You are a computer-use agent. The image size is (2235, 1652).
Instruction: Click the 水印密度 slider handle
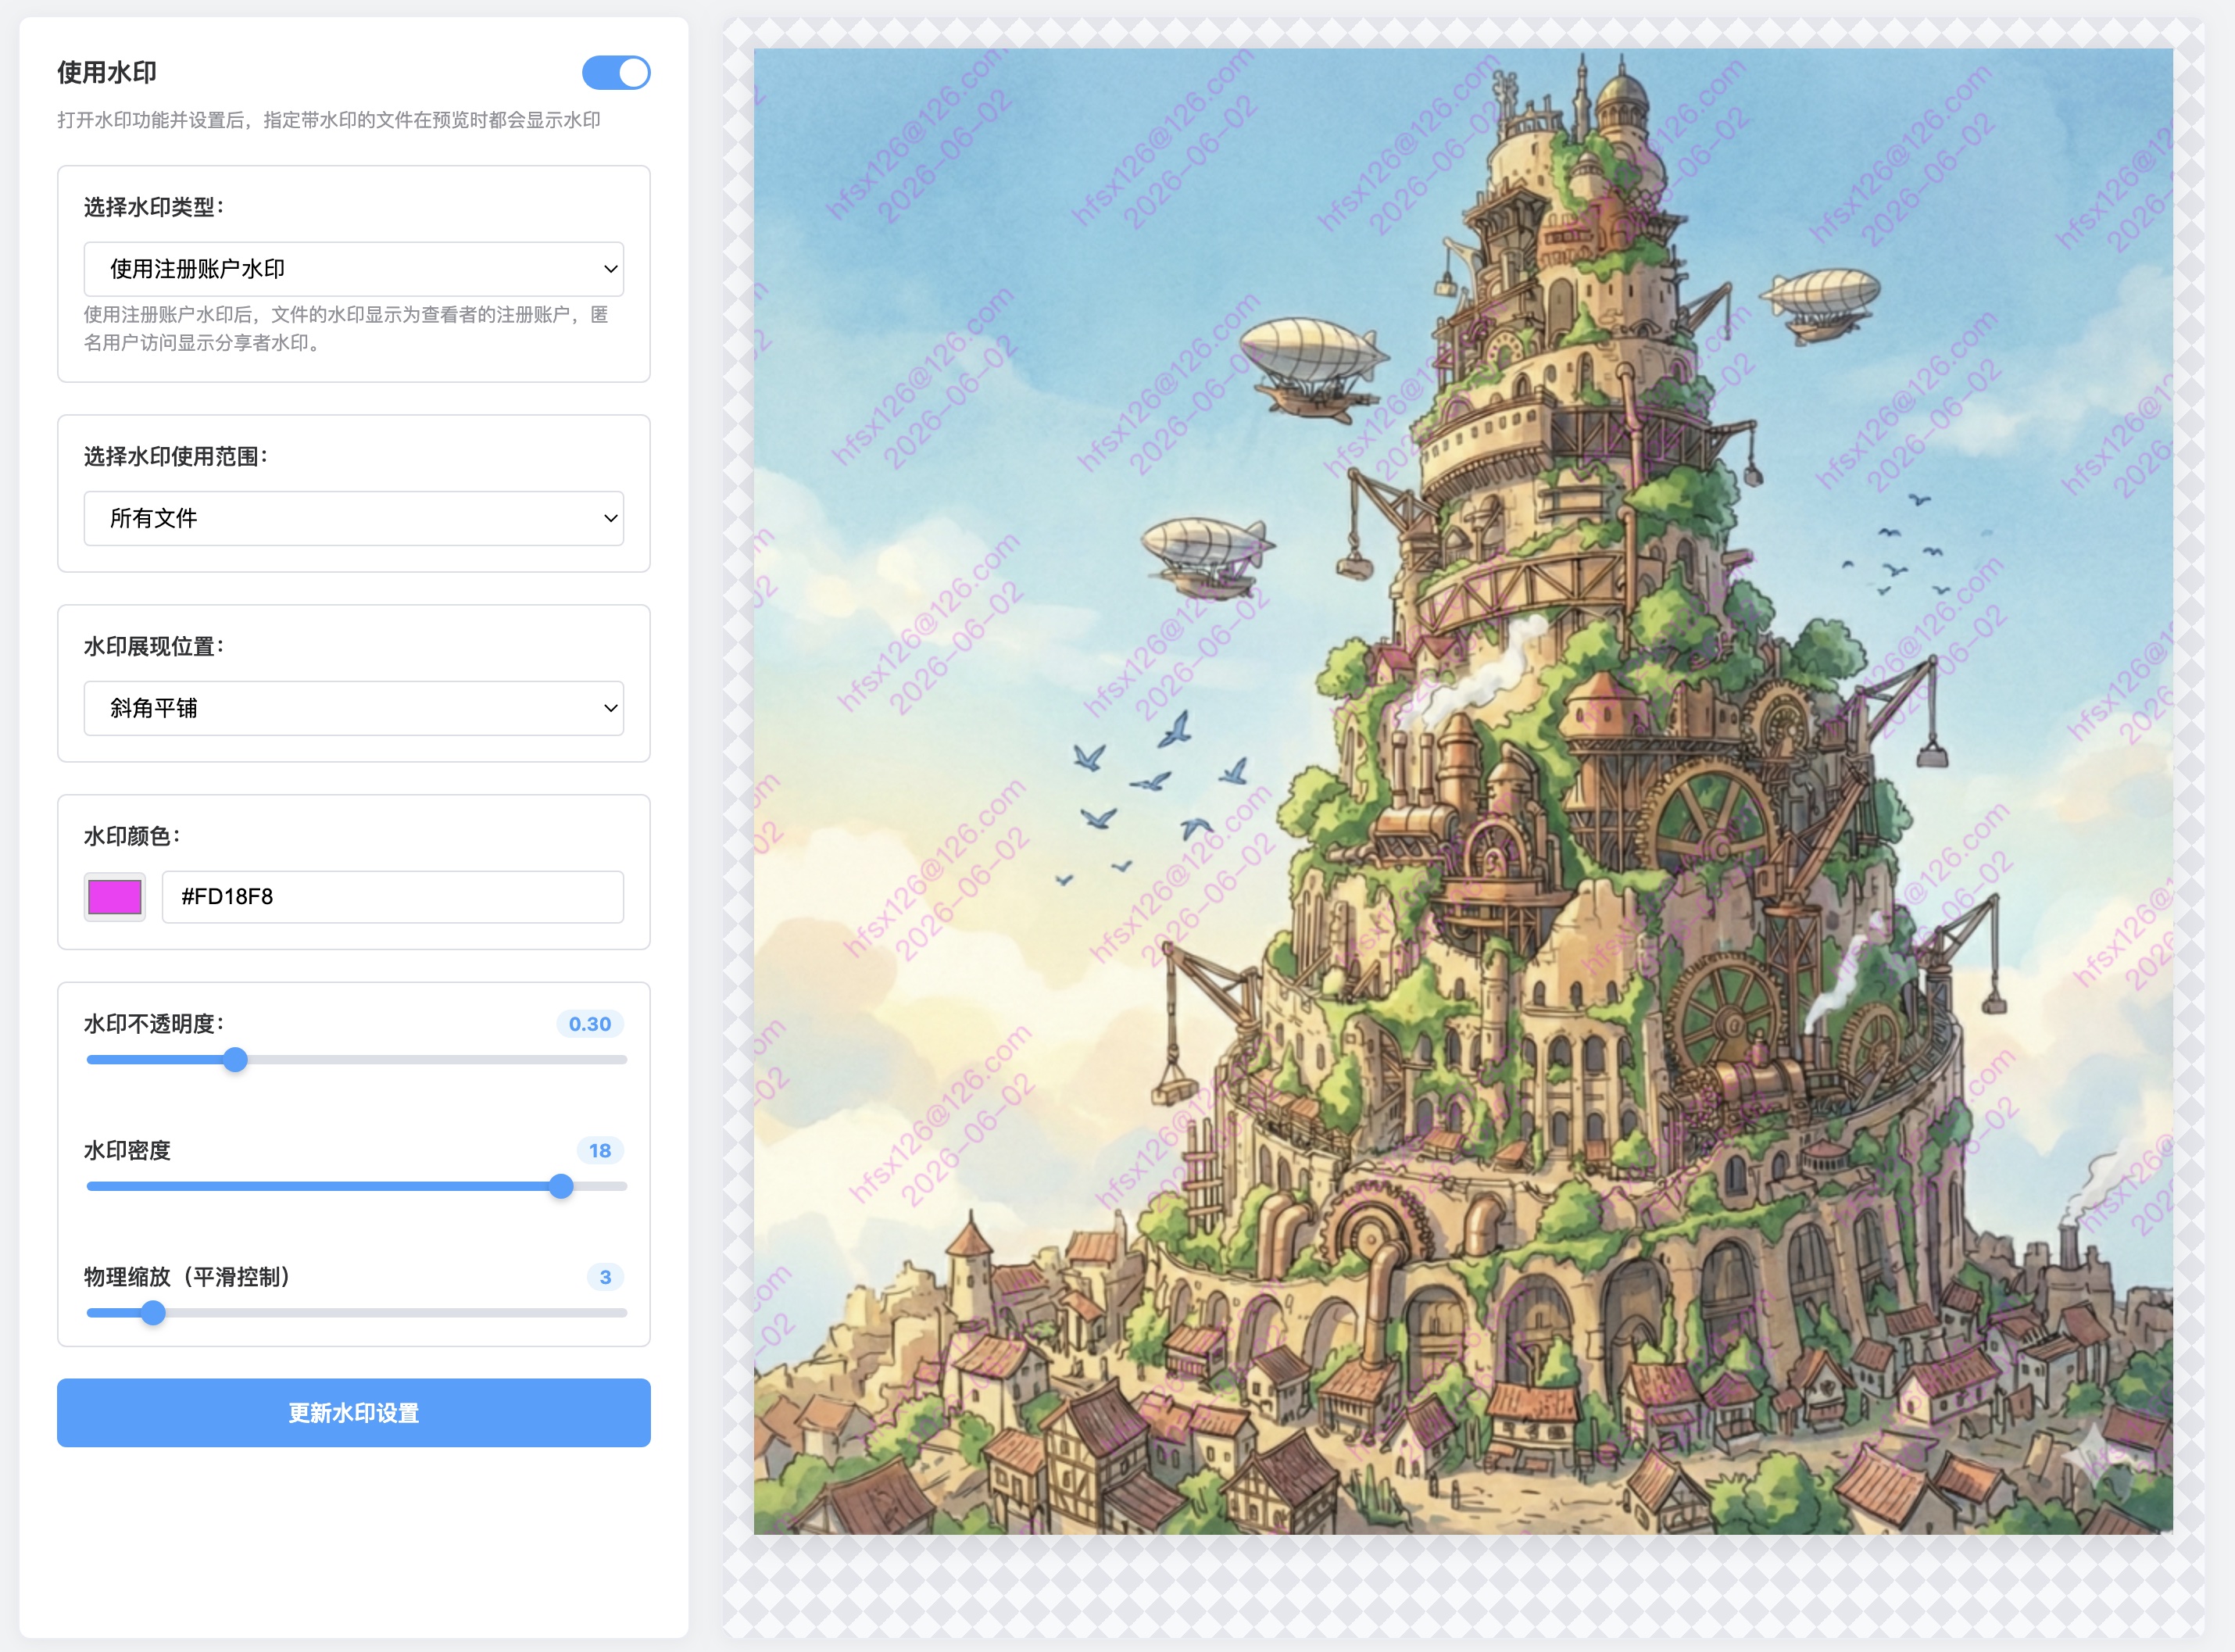pos(561,1186)
